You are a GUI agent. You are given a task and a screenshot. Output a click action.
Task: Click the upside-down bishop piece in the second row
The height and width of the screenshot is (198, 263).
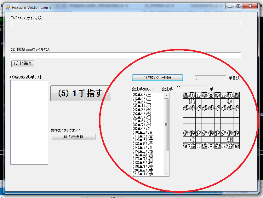230,102
